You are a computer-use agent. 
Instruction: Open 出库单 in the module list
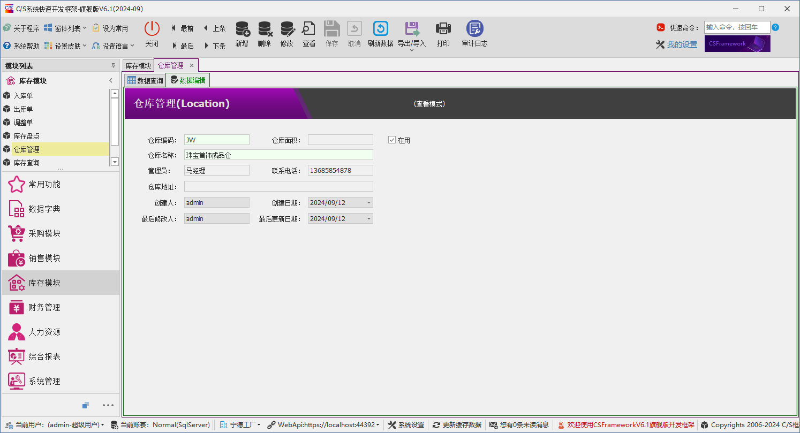[x=56, y=109]
